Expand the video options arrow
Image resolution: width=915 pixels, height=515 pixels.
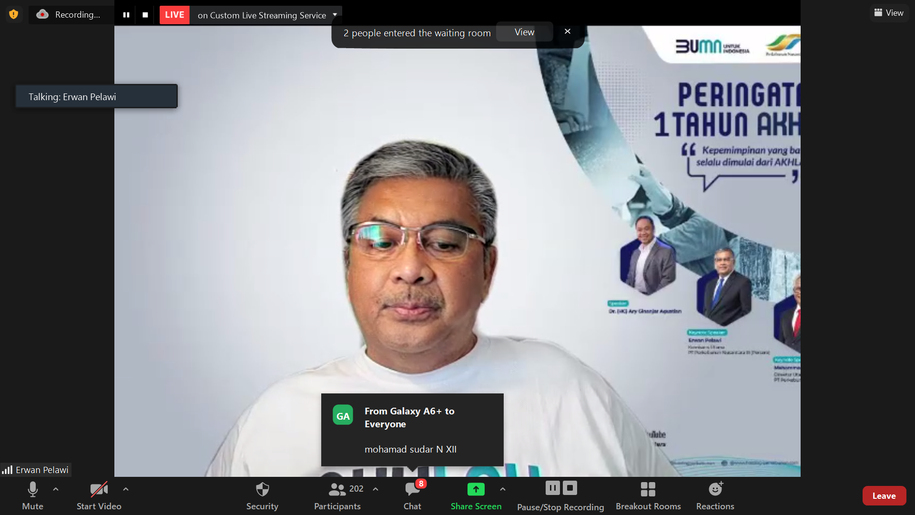click(126, 489)
